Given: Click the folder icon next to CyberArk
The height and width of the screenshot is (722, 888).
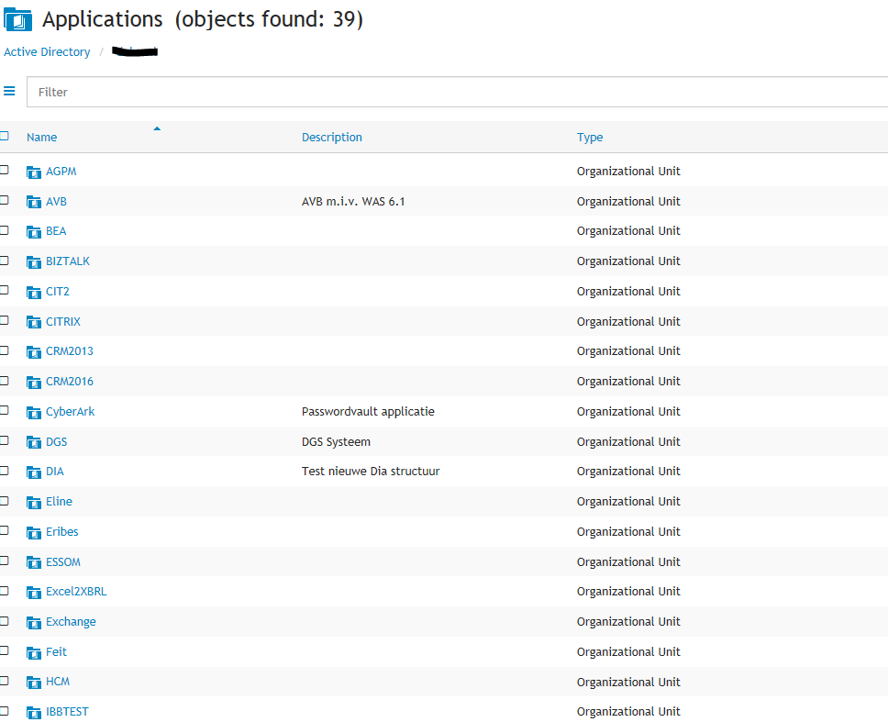Looking at the screenshot, I should (x=34, y=412).
